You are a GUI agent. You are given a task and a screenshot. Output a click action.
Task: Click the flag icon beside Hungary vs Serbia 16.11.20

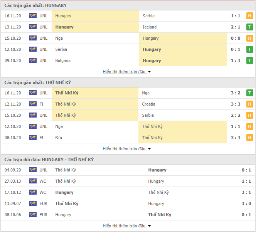33,16
